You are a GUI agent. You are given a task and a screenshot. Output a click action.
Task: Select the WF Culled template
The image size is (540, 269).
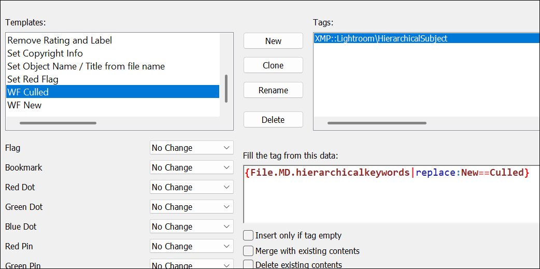pyautogui.click(x=112, y=92)
